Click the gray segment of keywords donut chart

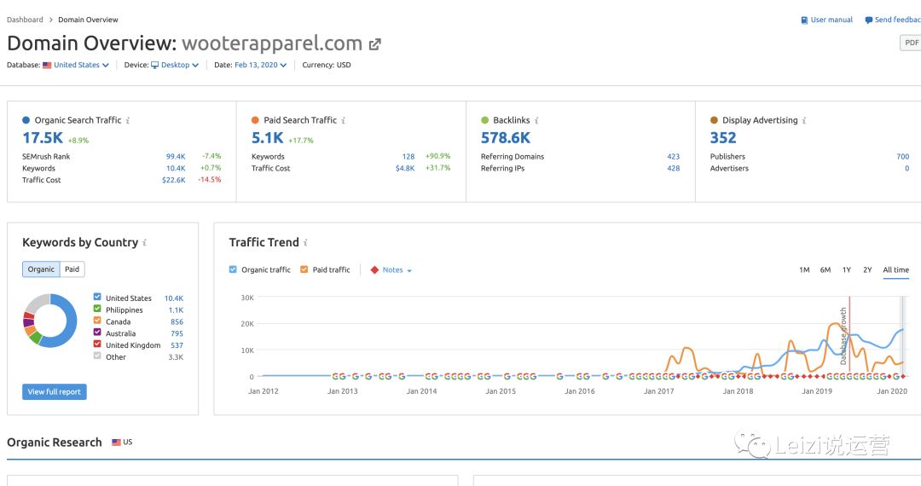point(37,303)
